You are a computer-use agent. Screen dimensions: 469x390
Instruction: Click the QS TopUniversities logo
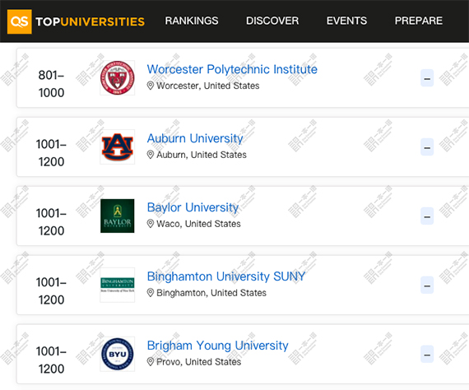pyautogui.click(x=76, y=21)
